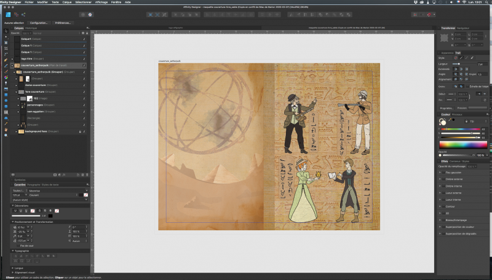
Task: Select the Move tool arrow
Action: click(6, 31)
